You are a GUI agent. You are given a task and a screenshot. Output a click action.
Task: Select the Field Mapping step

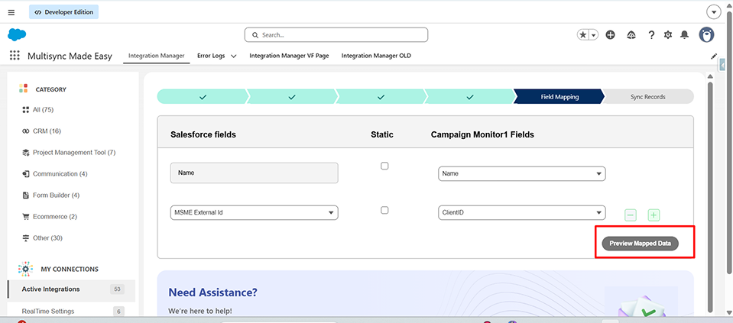tap(559, 97)
